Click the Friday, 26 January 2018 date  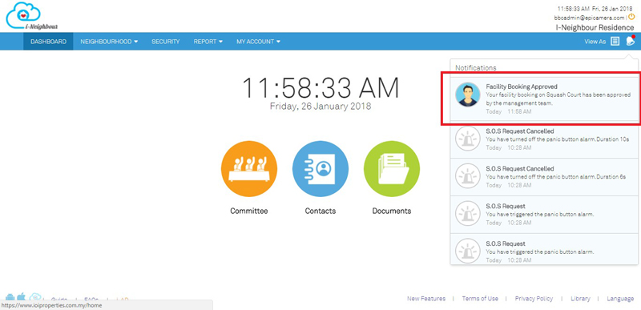[320, 107]
